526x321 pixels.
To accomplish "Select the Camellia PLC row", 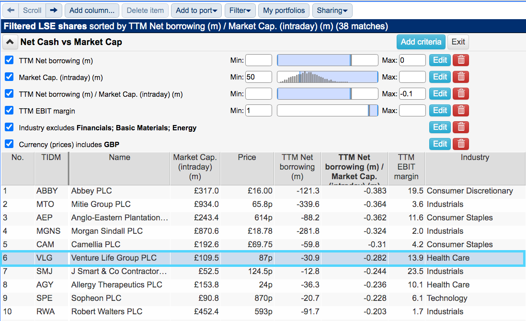I will (263, 244).
